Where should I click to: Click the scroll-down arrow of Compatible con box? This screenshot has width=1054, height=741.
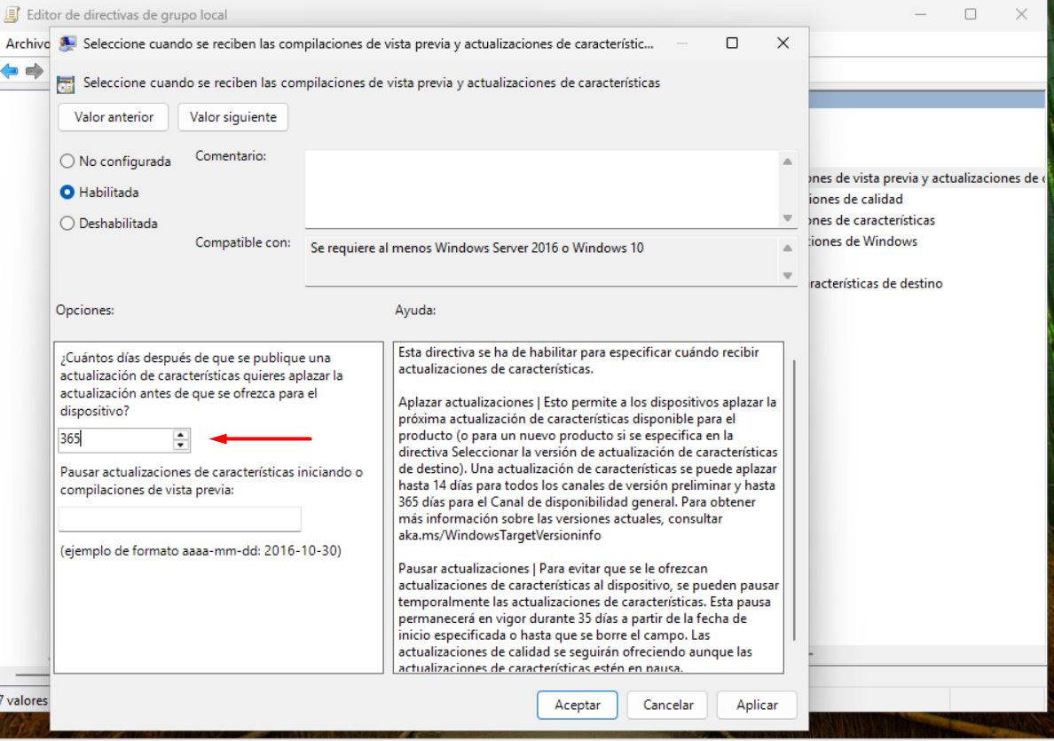point(785,274)
